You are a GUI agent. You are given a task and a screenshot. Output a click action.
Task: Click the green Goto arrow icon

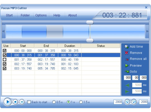click(127, 71)
